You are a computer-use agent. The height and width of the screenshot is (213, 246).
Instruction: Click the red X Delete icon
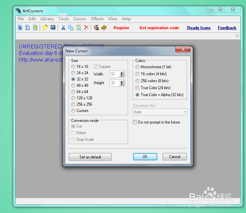(86, 27)
